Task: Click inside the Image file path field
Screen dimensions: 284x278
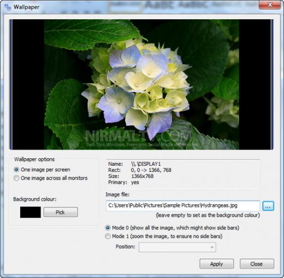Action: pyautogui.click(x=183, y=206)
